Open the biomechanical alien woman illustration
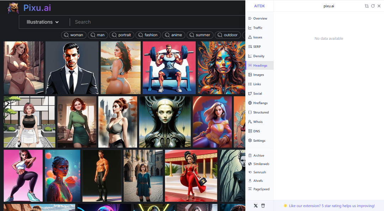Screen dimensions: 384x211 165,122
